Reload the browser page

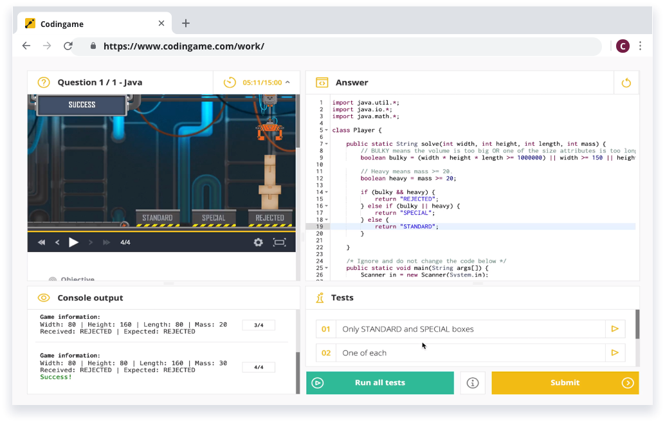68,46
